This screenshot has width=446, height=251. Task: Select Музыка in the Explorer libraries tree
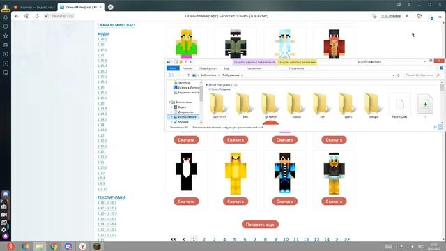tap(181, 122)
